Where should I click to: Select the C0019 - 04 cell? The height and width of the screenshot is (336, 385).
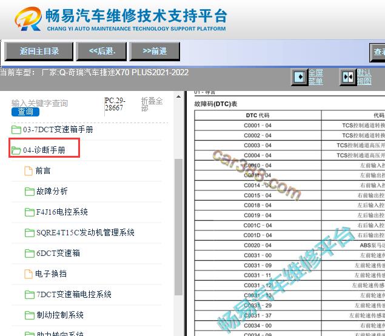pos(258,215)
